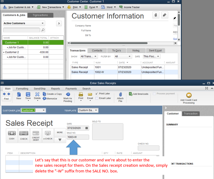Open the Filter By dropdown
214x179 pixels.
coord(123,56)
